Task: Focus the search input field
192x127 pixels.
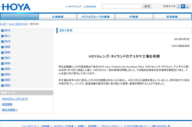Action: [122, 6]
